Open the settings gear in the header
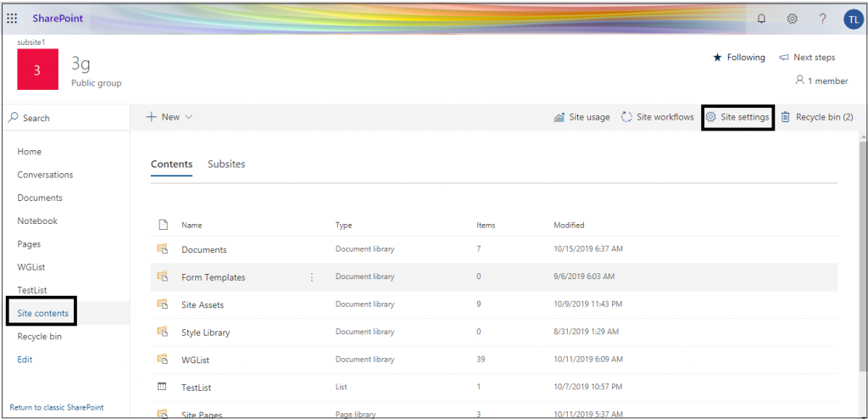 (x=793, y=19)
